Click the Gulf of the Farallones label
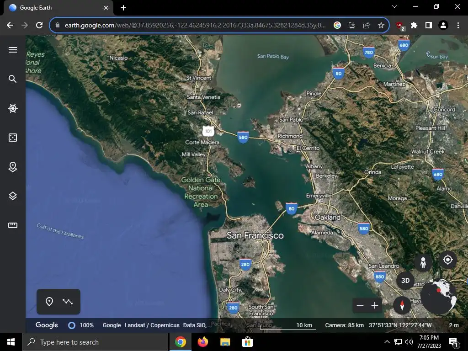Image resolution: width=468 pixels, height=351 pixels. coord(60,231)
